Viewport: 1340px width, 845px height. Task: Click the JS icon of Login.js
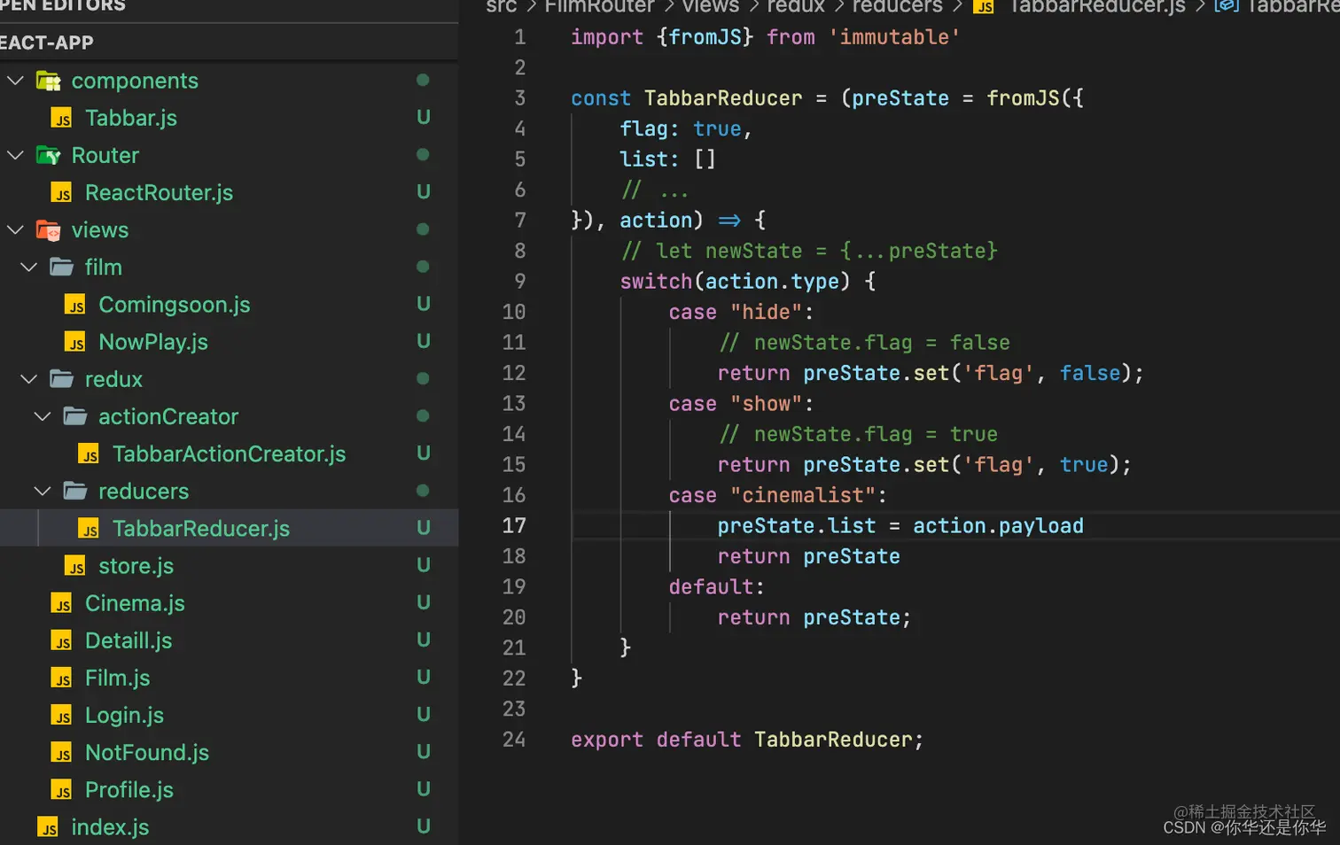click(61, 716)
